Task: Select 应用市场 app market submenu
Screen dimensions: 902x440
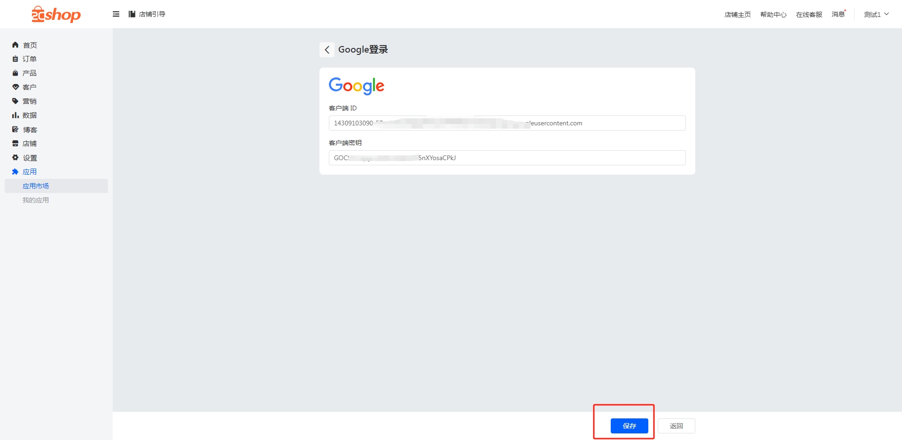Action: [56, 186]
